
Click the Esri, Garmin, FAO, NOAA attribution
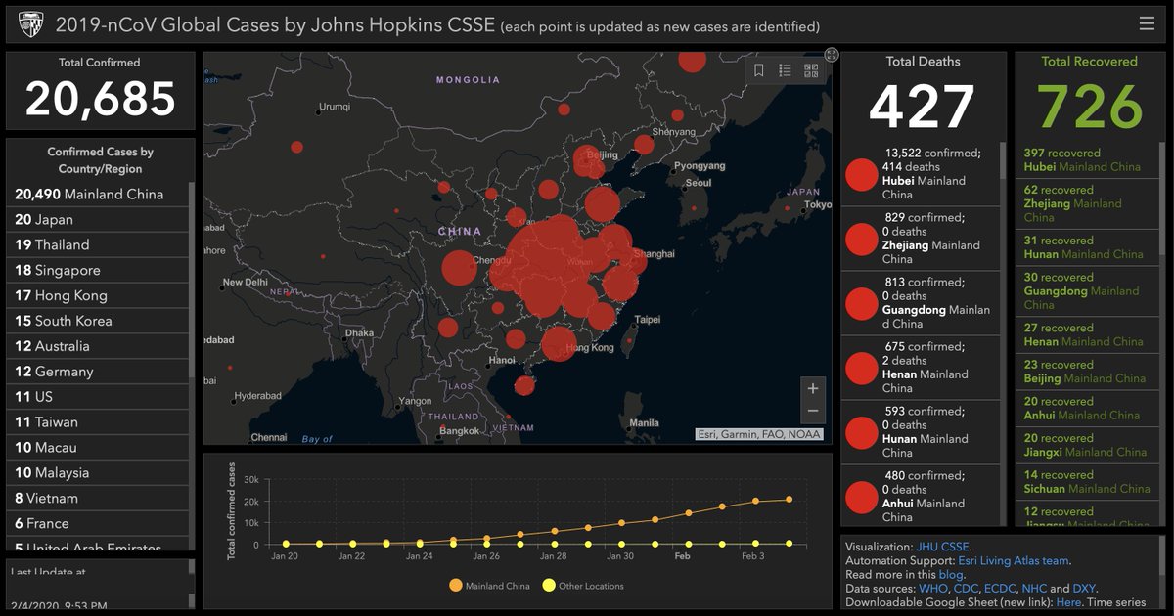tap(759, 434)
